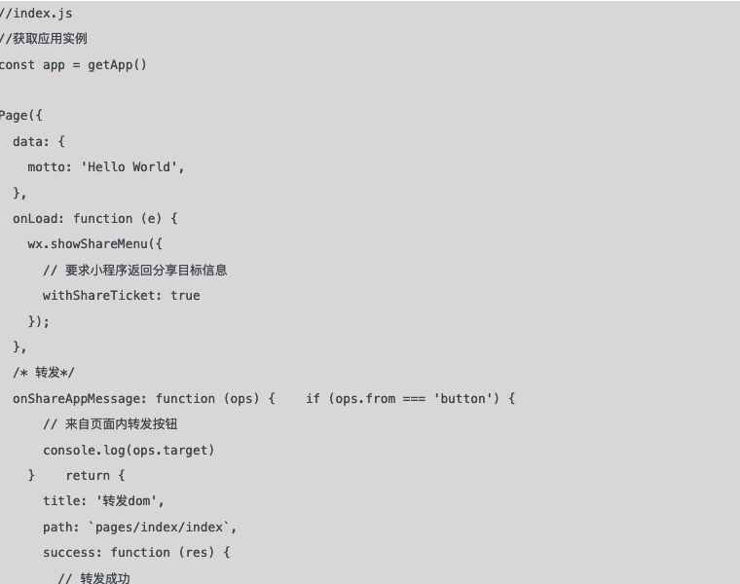Image resolution: width=740 pixels, height=584 pixels.
Task: Click the 'Hello World' string value
Action: pyautogui.click(x=130, y=167)
